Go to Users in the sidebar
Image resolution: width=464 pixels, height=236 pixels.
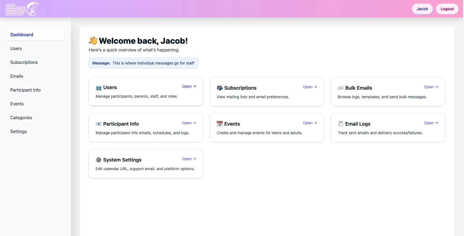(x=16, y=48)
